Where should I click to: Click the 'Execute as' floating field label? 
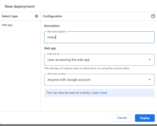tap(53, 54)
